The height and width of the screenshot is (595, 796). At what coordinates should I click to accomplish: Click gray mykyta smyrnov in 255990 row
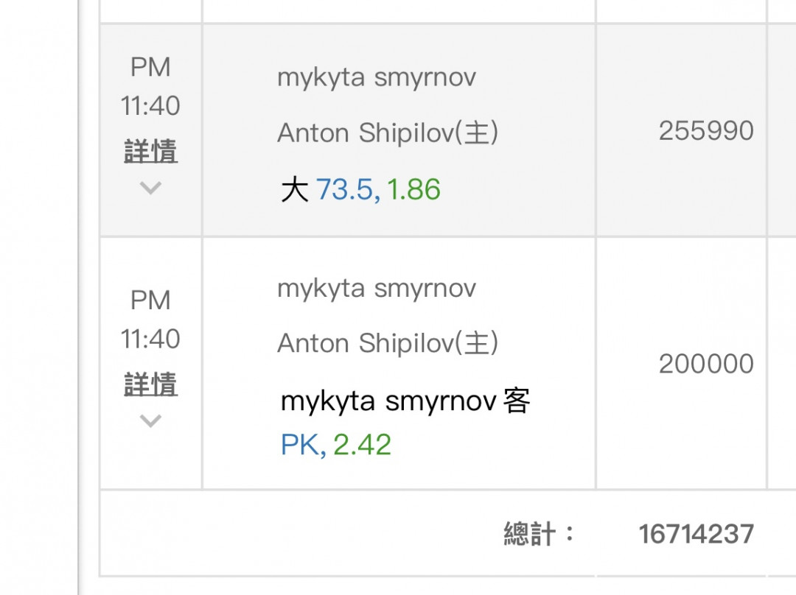tap(377, 77)
